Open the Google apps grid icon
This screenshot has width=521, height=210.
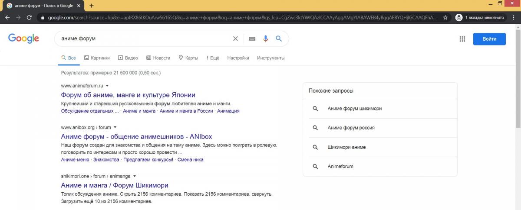click(x=462, y=39)
